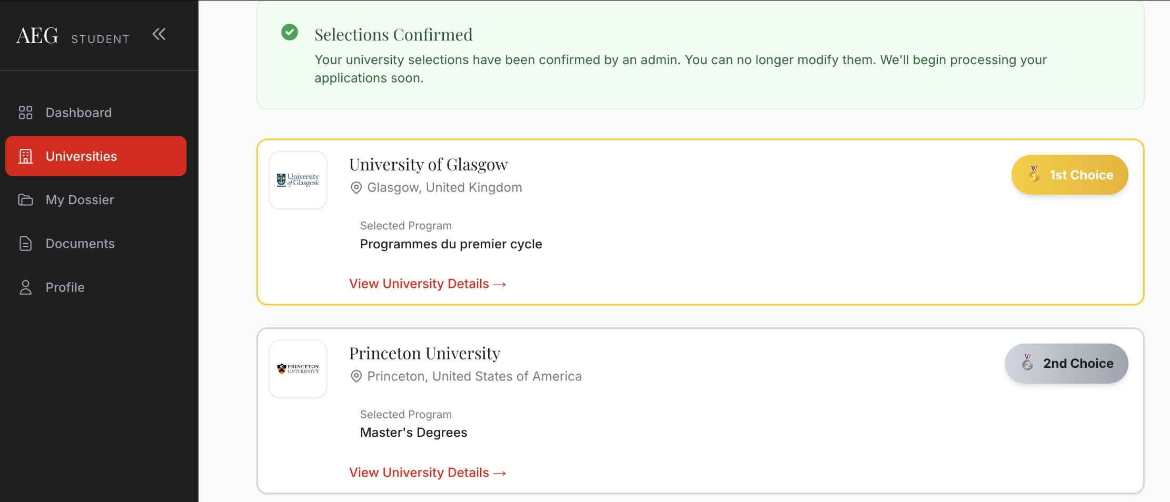The image size is (1170, 502).
Task: Go to My Dossier section
Action: (80, 200)
